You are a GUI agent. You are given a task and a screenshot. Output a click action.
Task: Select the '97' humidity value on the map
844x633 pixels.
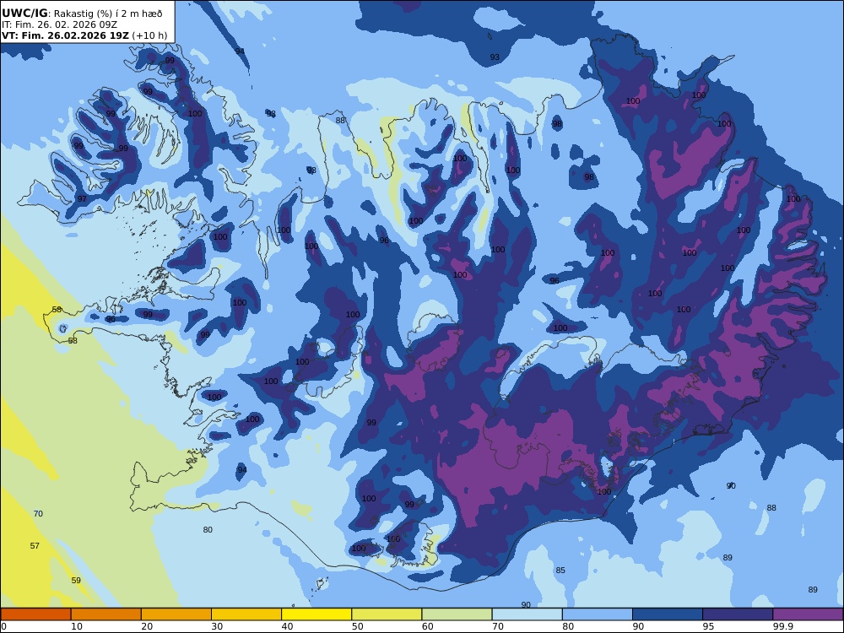coord(82,198)
